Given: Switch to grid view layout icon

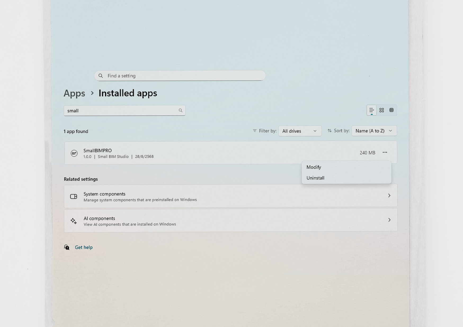Looking at the screenshot, I should coord(381,110).
